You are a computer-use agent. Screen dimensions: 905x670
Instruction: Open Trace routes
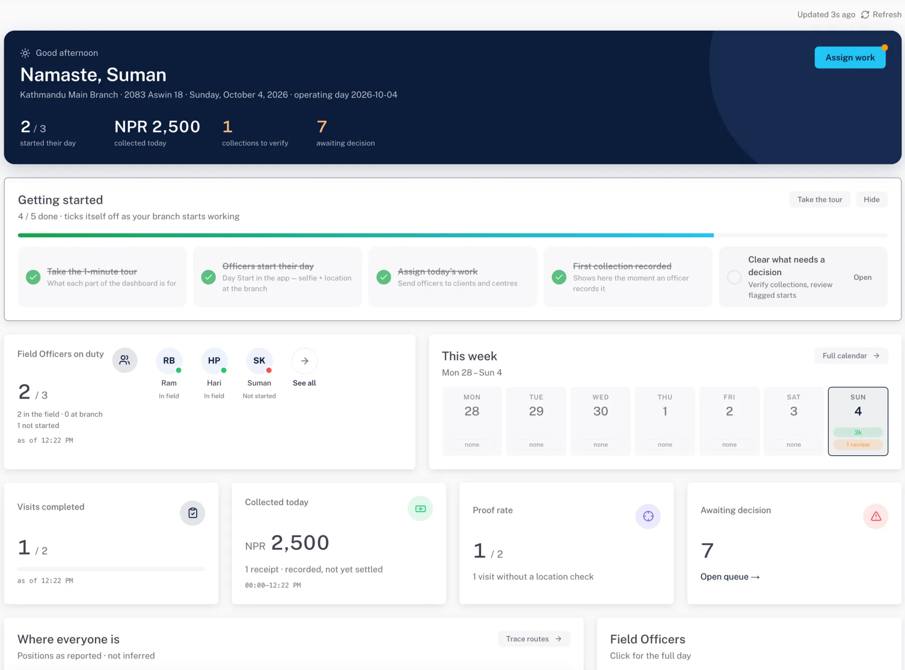[534, 639]
